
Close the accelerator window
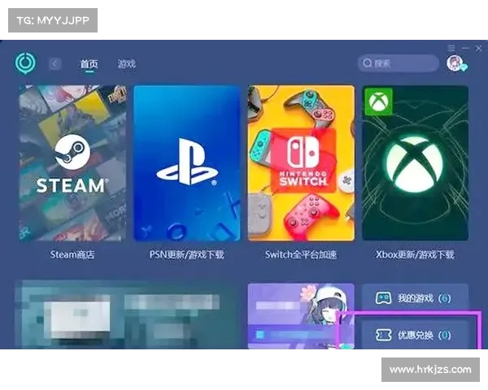click(479, 48)
